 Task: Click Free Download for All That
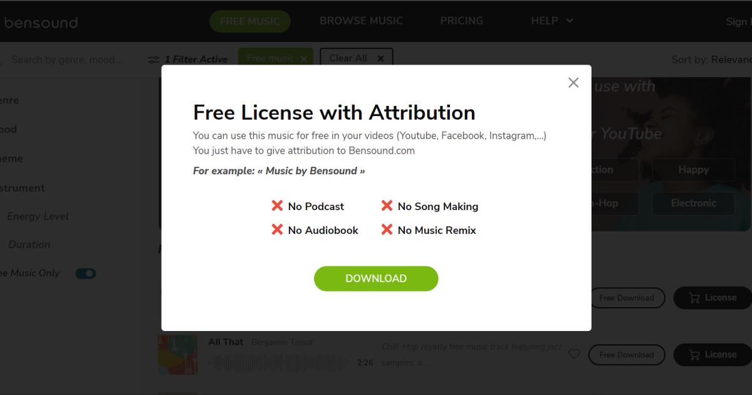[x=626, y=355]
